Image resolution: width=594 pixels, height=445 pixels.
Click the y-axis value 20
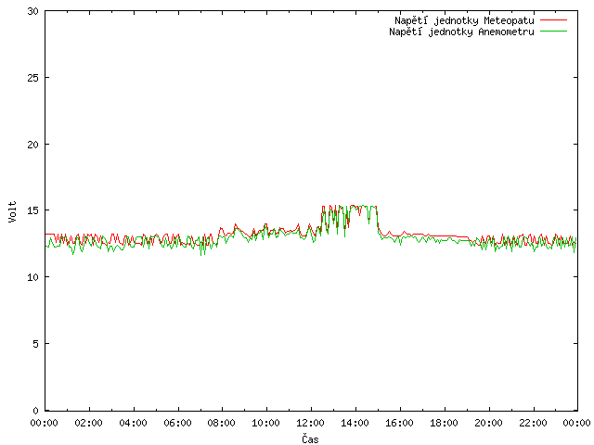(33, 145)
